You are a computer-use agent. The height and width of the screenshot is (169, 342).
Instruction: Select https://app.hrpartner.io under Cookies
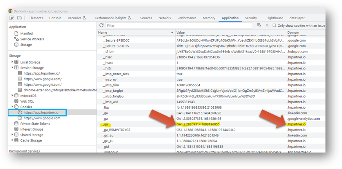pyautogui.click(x=41, y=113)
